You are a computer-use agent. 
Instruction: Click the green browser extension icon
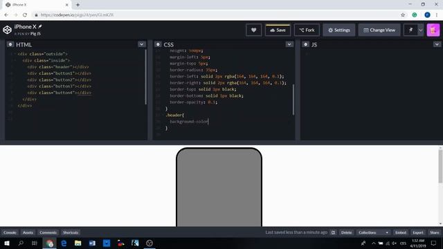415,15
